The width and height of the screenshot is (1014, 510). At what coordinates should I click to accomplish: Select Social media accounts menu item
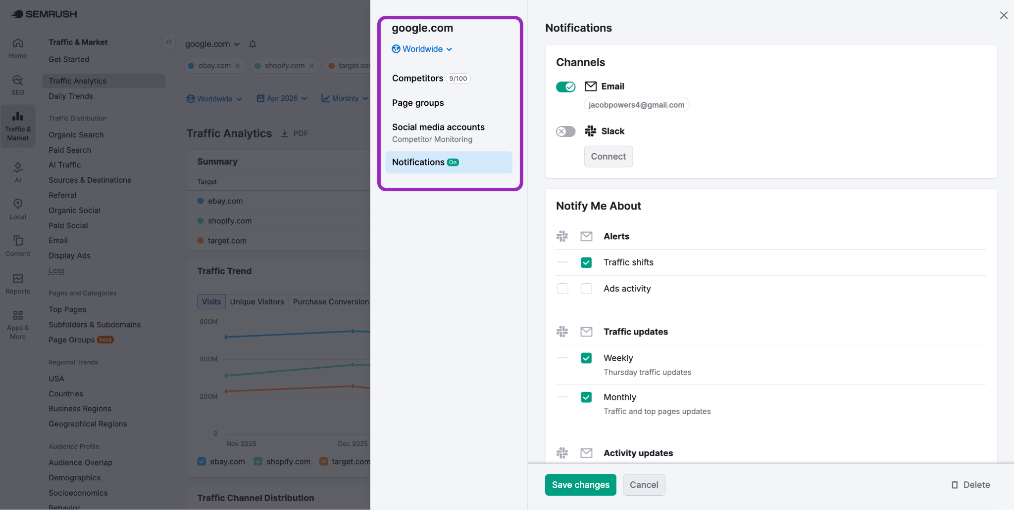[x=449, y=132]
